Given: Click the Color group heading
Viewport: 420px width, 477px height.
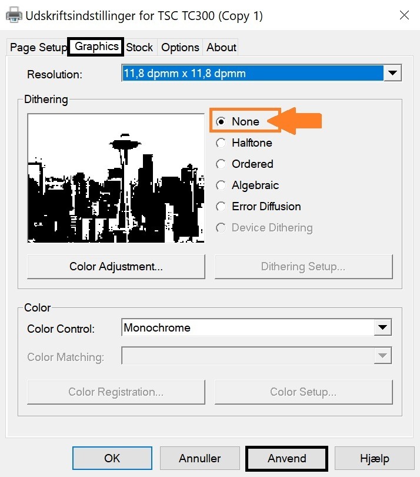Looking at the screenshot, I should [37, 308].
